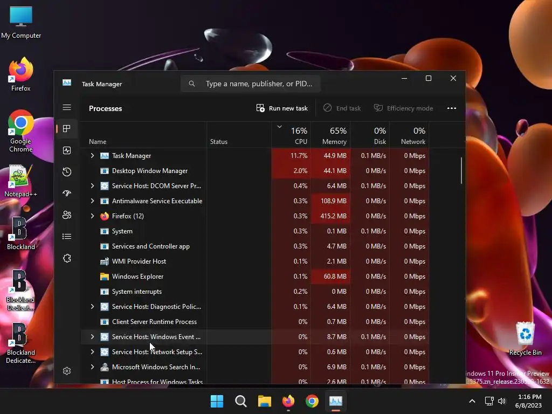Screen dimensions: 552x414
Task: Open network status icon in system tray
Action: coord(489,401)
